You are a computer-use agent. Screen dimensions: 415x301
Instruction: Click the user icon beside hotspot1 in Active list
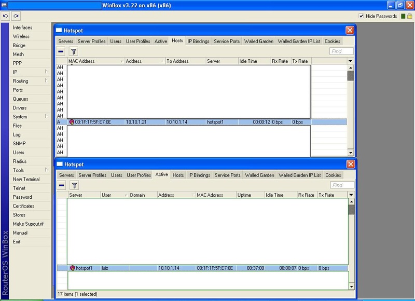(x=72, y=268)
